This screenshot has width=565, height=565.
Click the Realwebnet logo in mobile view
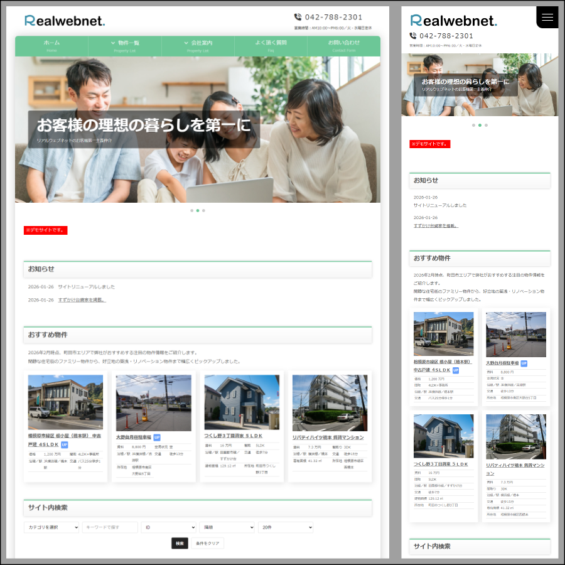point(453,21)
